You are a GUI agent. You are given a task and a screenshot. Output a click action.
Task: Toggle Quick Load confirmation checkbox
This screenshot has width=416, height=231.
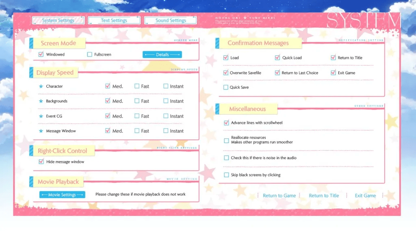point(277,58)
